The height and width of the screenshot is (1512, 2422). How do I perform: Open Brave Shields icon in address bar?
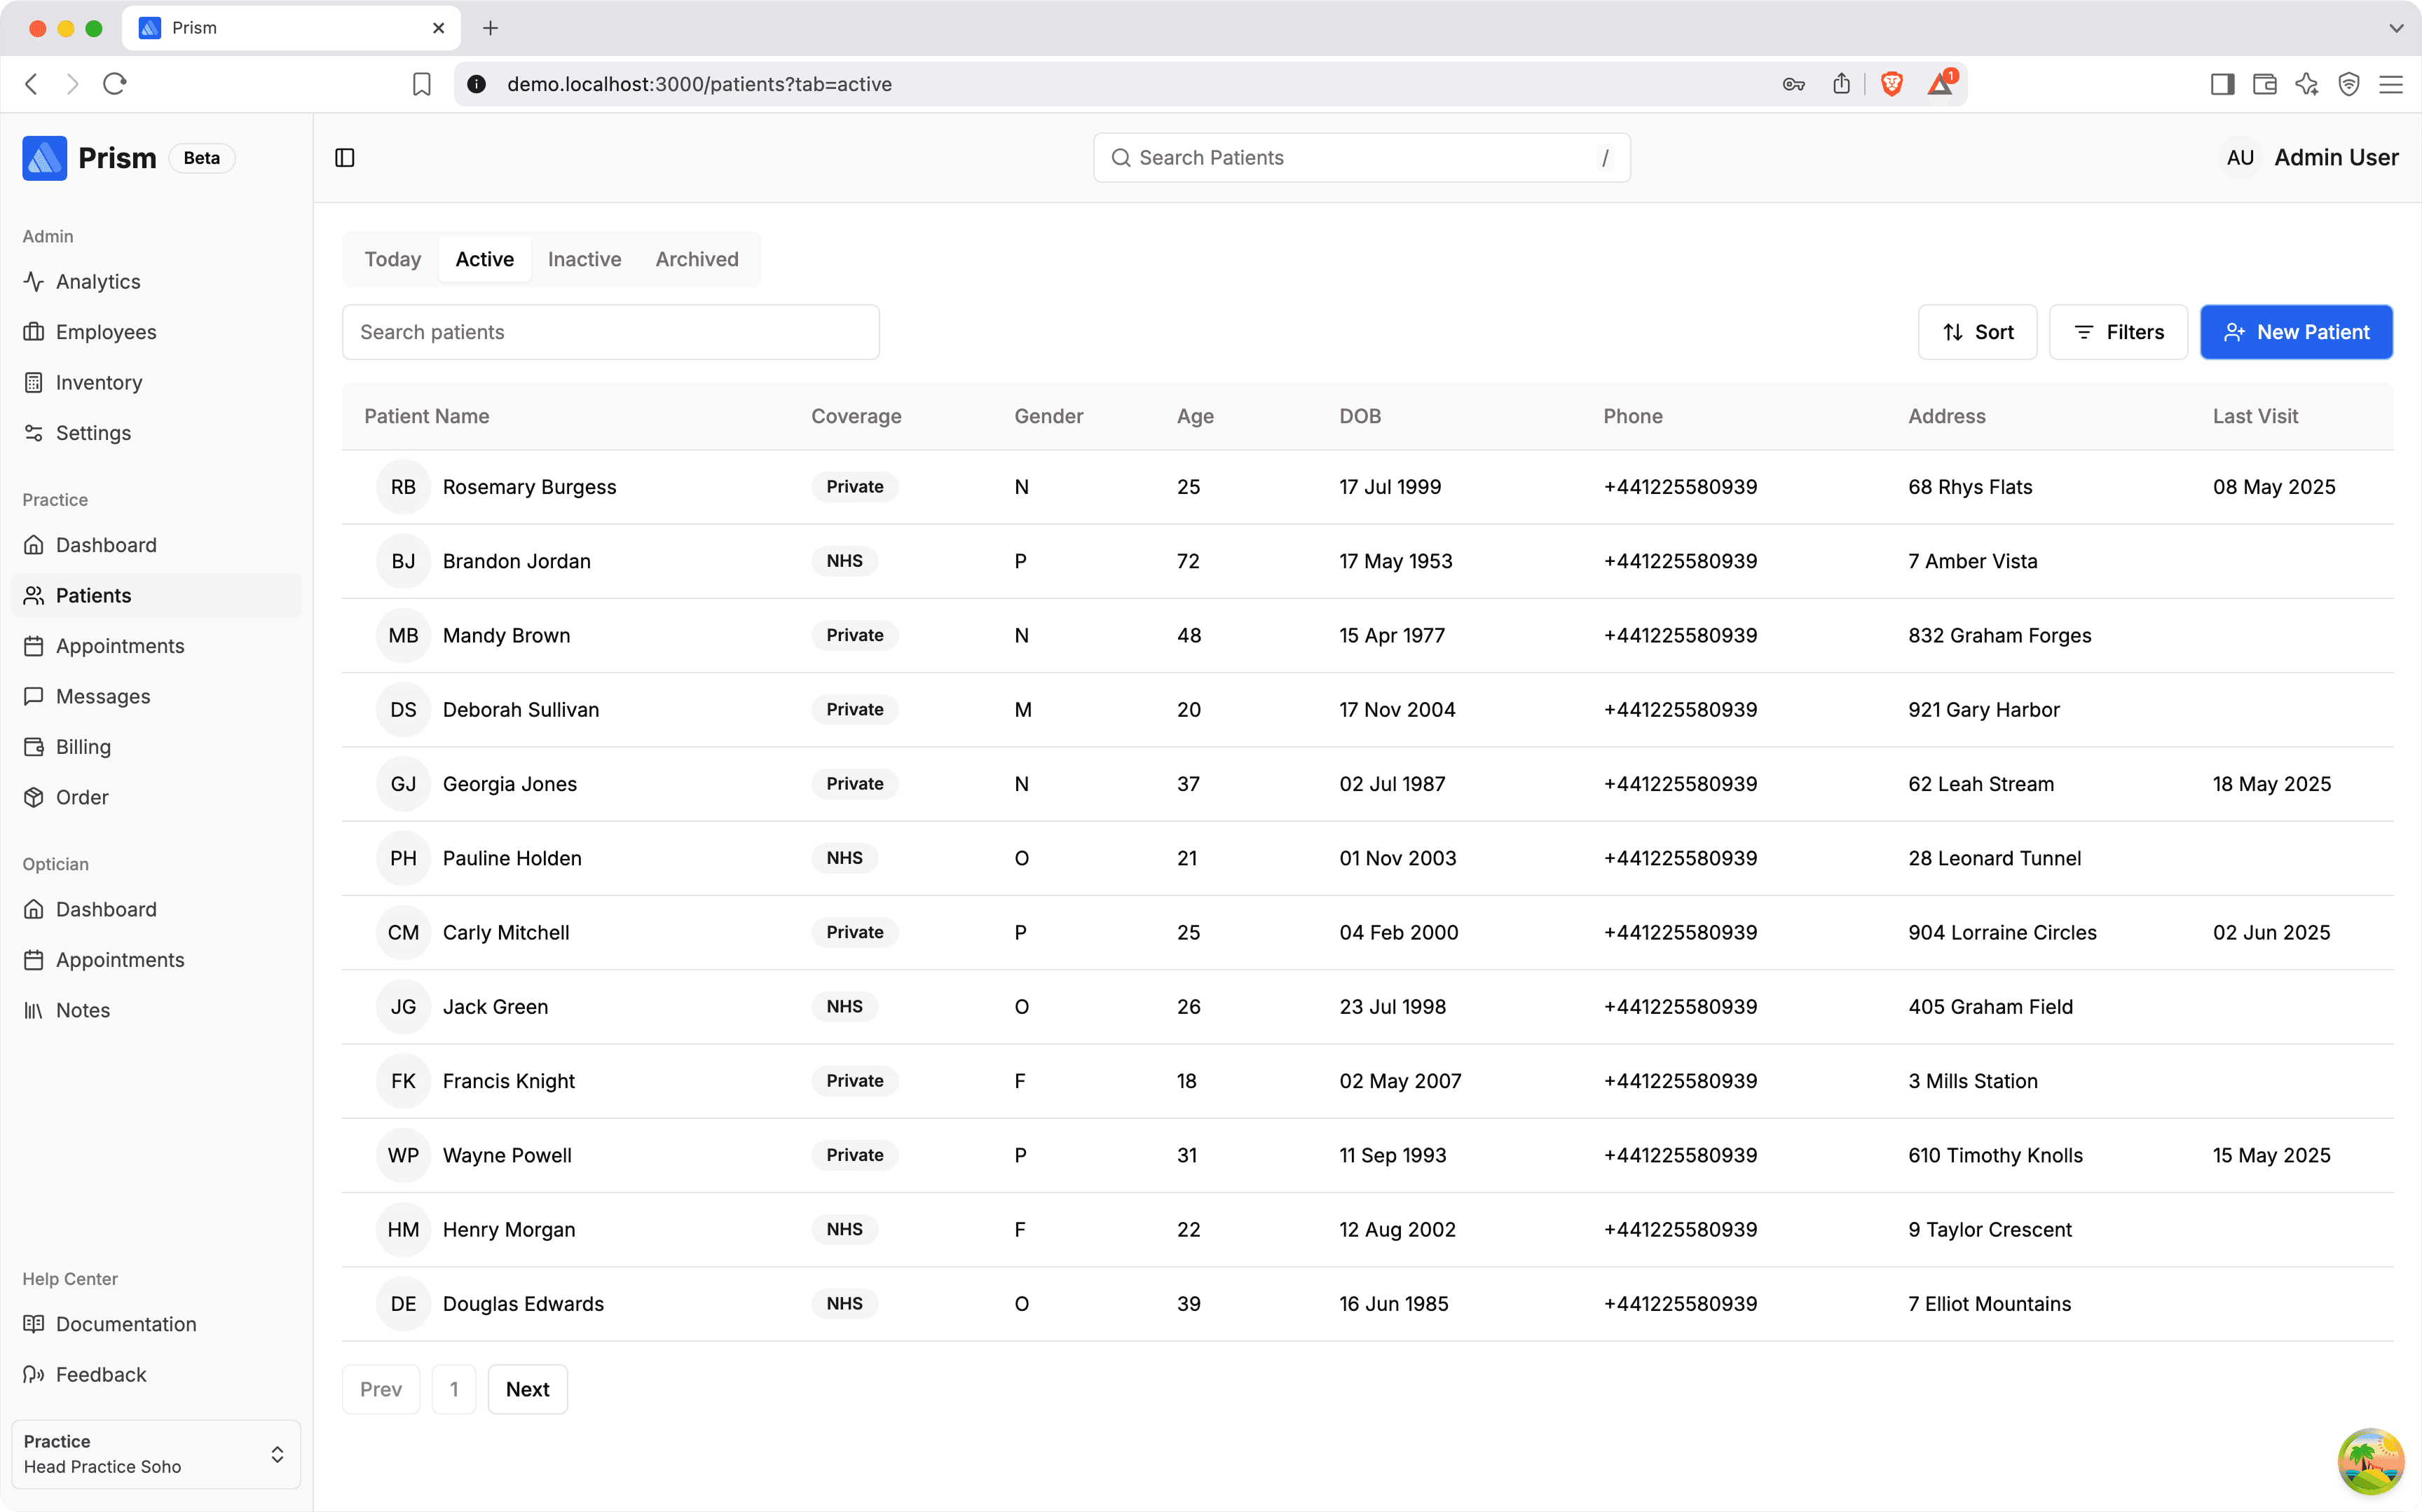(1891, 84)
